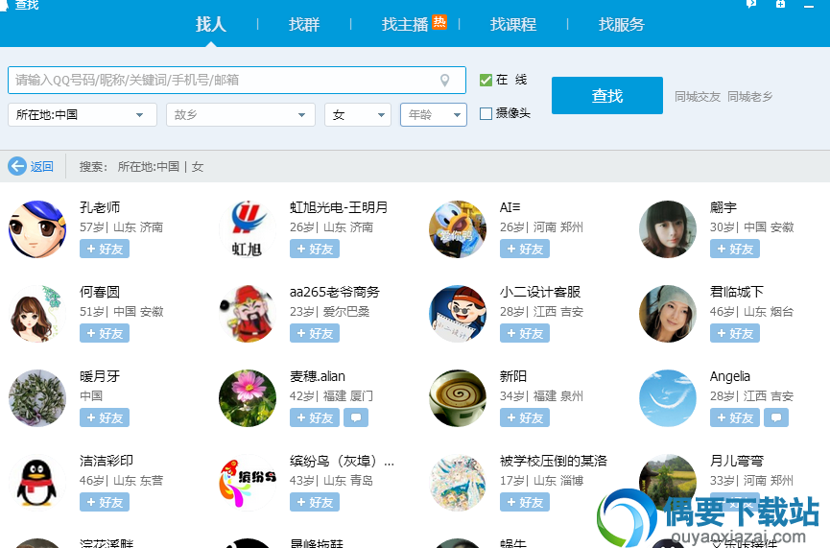Add 被学校压倒的某洛 as friend

[525, 502]
